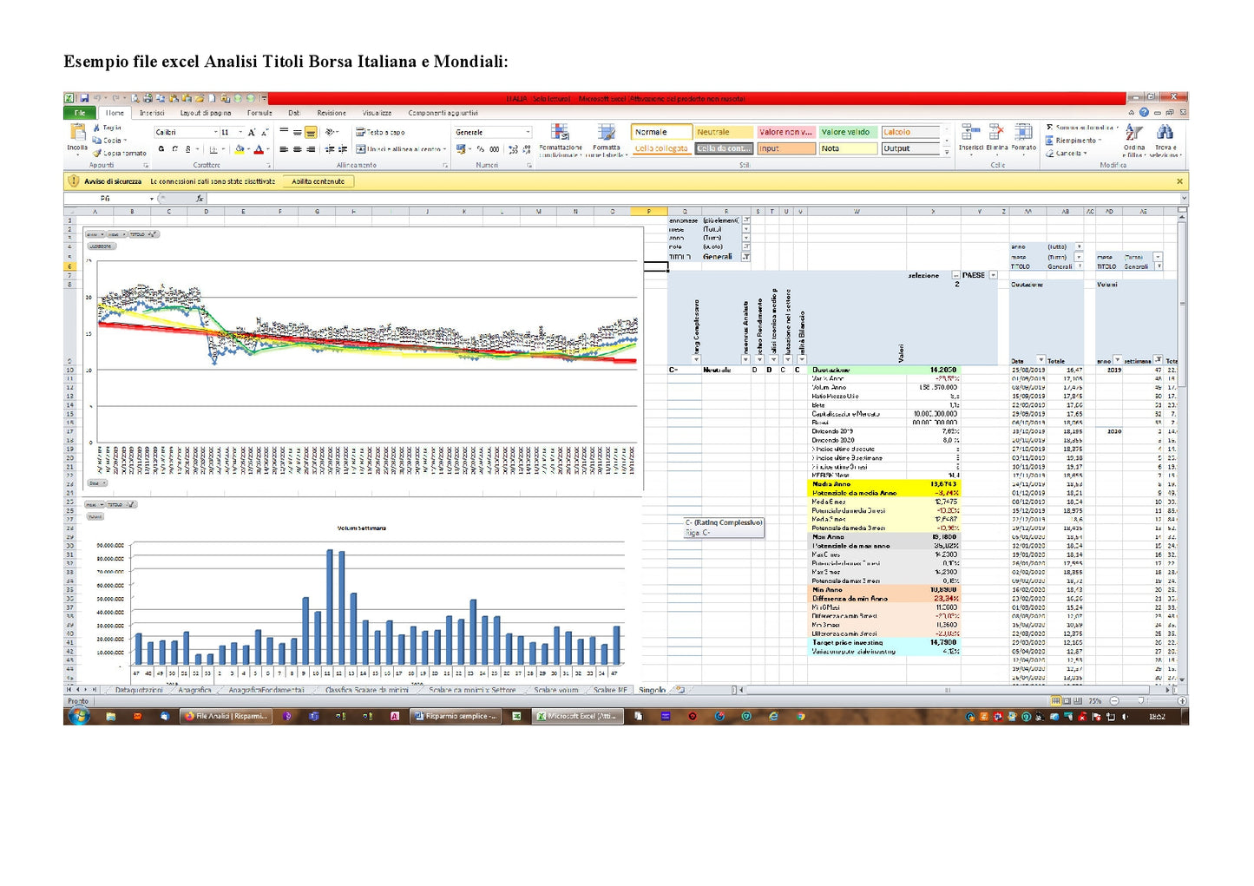The height and width of the screenshot is (886, 1254).
Task: Click Abilita contenuto button
Action: 318,181
